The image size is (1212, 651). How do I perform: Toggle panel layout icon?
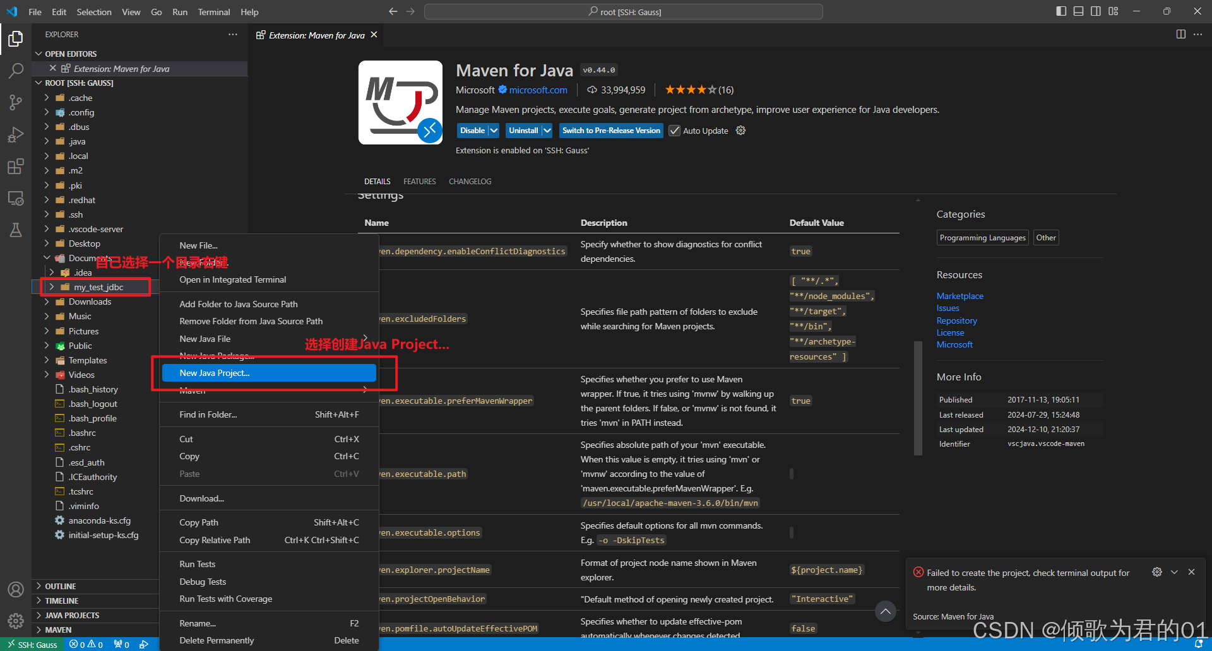[1078, 11]
